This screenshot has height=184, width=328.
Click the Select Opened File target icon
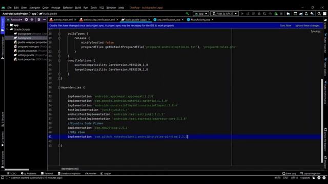coord(26,19)
